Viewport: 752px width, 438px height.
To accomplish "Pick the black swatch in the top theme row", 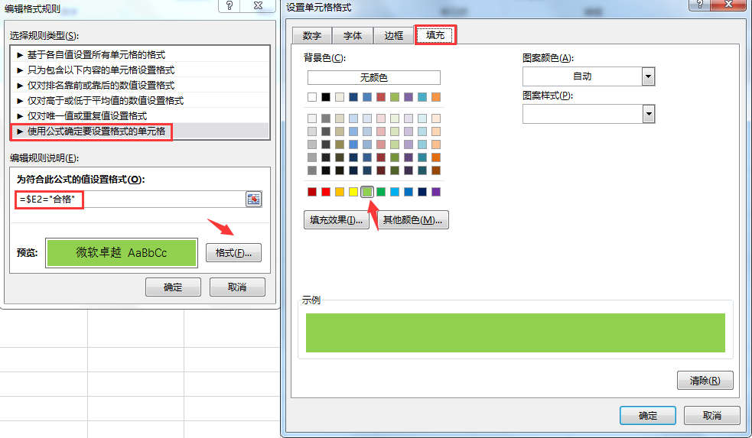I will point(326,97).
